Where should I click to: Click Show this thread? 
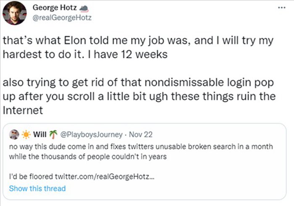pyautogui.click(x=37, y=188)
